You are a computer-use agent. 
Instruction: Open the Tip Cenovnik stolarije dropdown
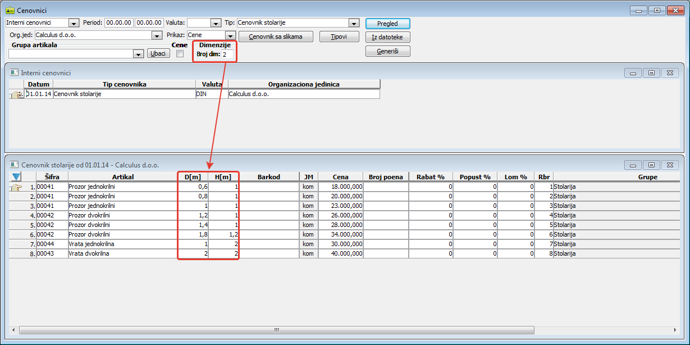[354, 23]
